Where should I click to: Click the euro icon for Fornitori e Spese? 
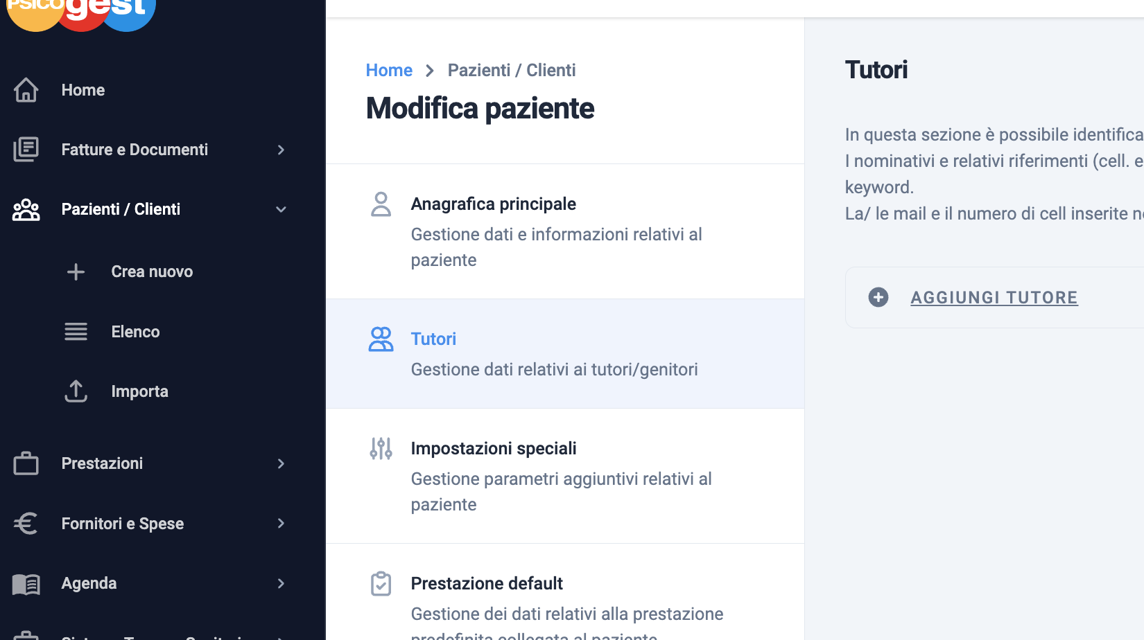26,524
